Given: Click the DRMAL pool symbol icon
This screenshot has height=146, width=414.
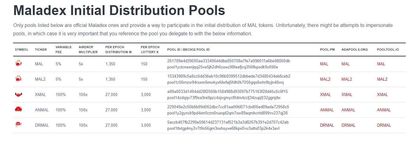Looking at the screenshot, I should pyautogui.click(x=19, y=125).
